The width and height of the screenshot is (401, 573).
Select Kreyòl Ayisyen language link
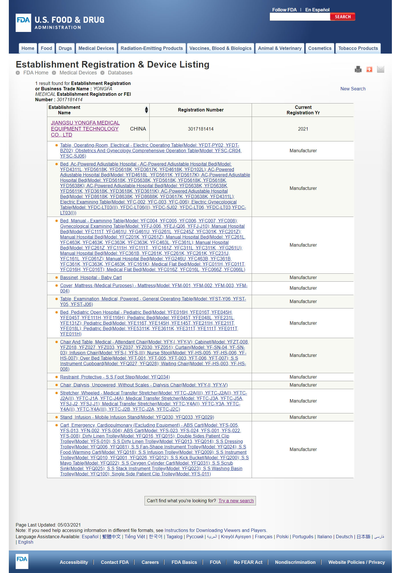click(x=236, y=537)
